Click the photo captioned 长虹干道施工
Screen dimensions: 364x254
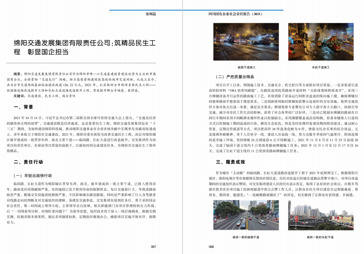click(x=320, y=42)
